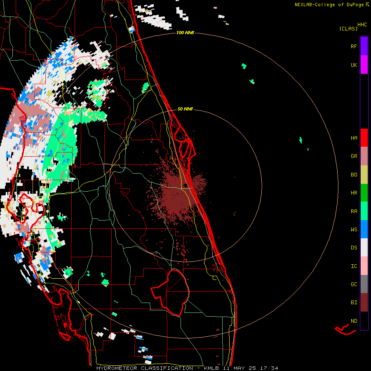371x371 pixels.
Task: Click the BD yellow legend swatch
Action: coord(364,174)
